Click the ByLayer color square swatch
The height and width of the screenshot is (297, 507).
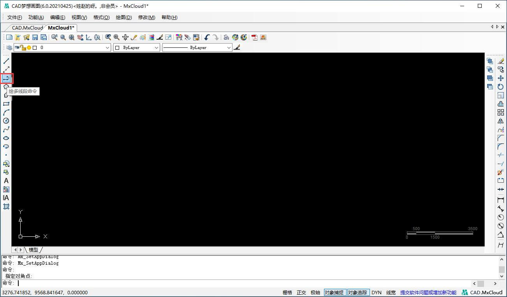(x=118, y=47)
